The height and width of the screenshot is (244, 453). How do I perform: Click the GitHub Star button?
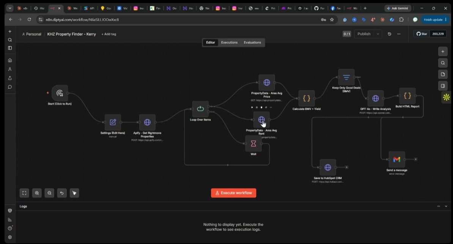[x=422, y=34]
